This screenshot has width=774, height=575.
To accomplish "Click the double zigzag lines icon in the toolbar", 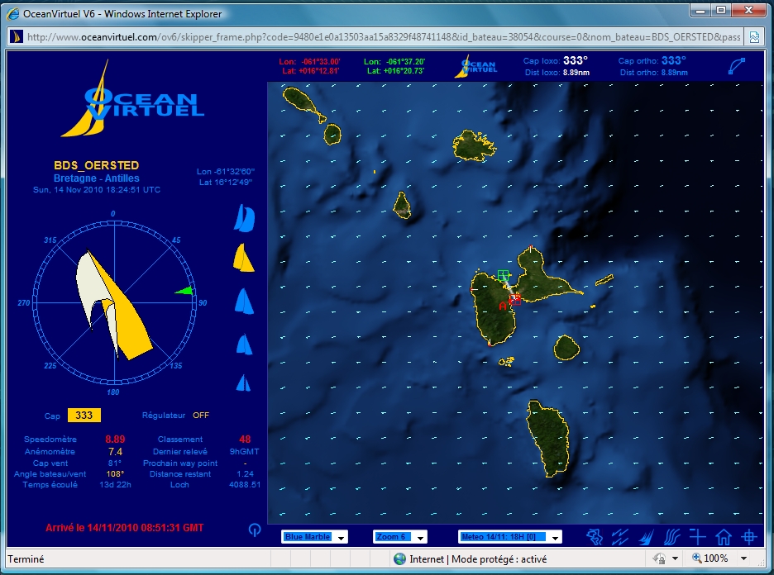I will (x=620, y=537).
